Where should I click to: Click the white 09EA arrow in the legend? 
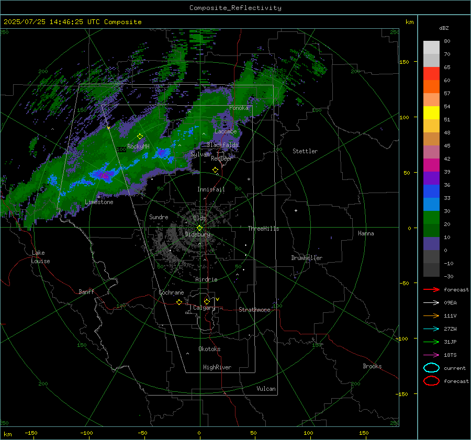tap(431, 302)
